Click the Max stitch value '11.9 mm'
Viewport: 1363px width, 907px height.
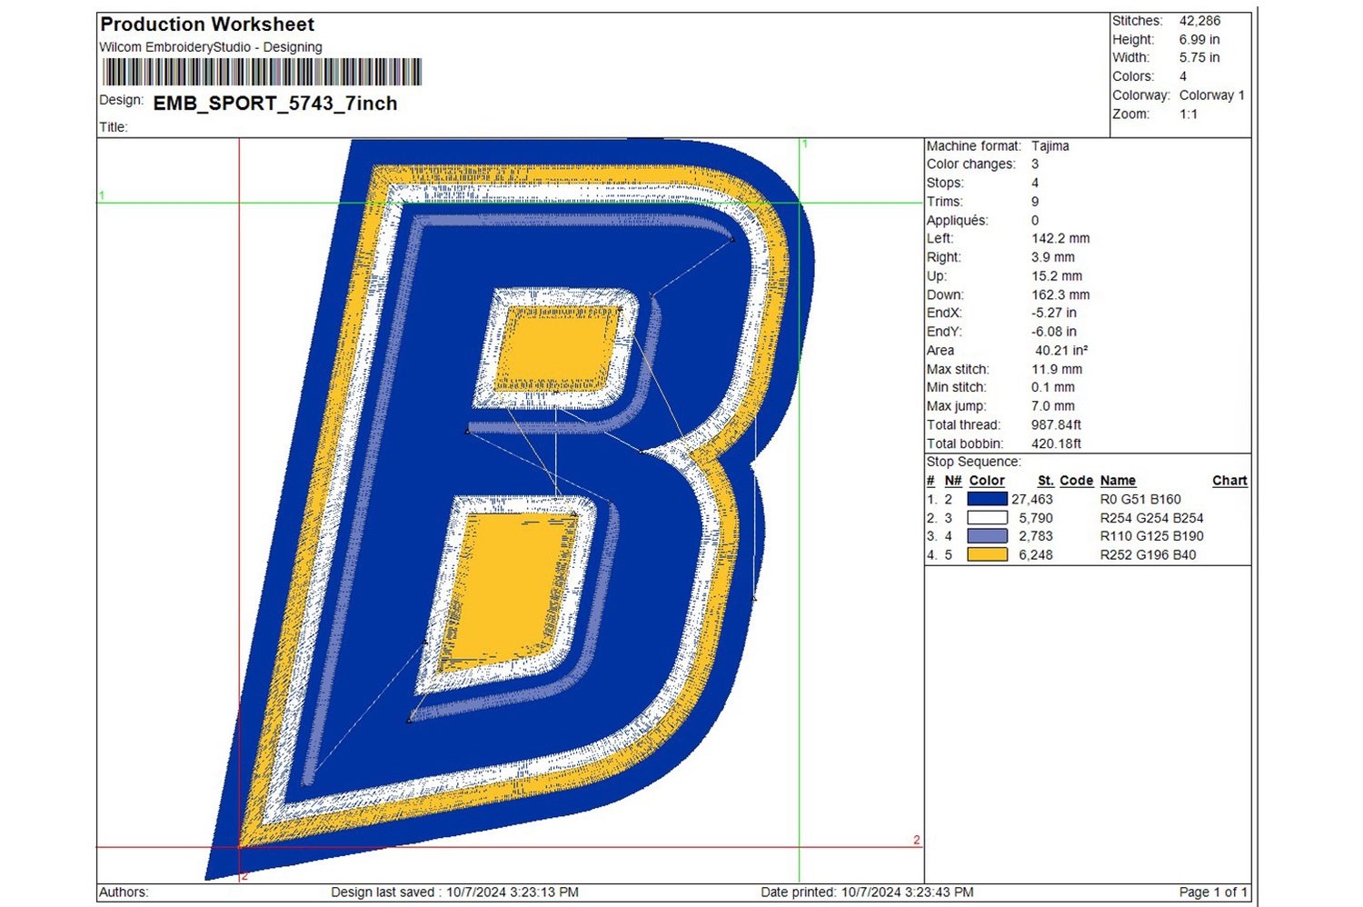tap(1057, 370)
